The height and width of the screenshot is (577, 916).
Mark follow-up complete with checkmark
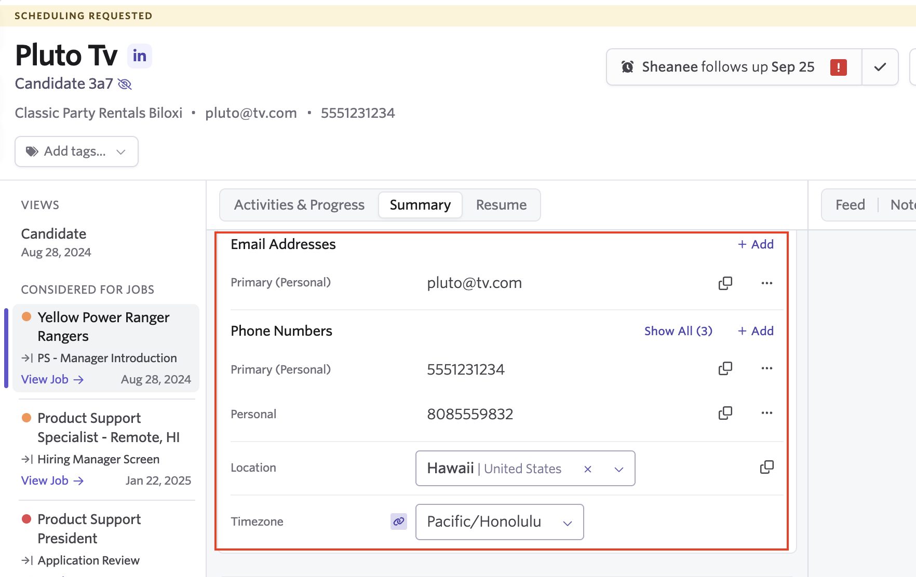point(880,67)
